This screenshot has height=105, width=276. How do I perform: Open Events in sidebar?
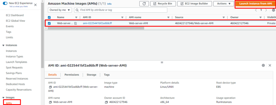click(x=10, y=26)
